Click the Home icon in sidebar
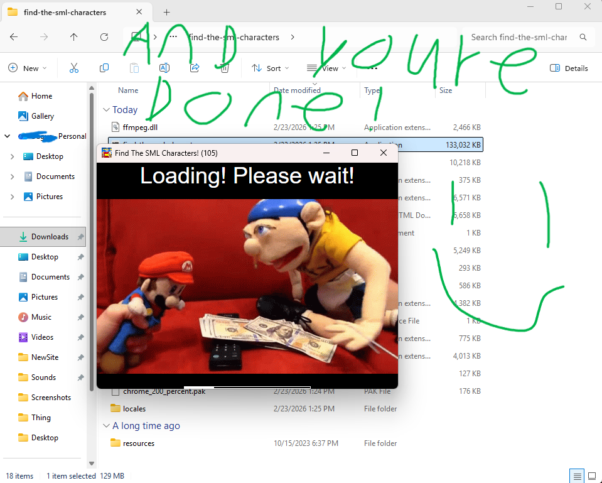602x483 pixels. [23, 96]
